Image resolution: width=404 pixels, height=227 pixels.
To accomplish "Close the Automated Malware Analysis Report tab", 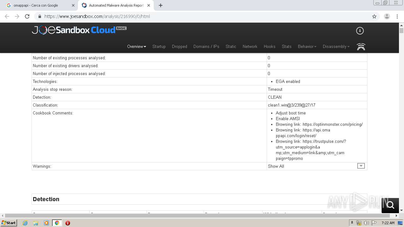I will pyautogui.click(x=149, y=5).
